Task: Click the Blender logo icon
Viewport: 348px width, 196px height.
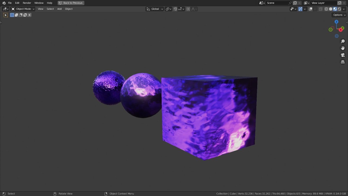Action: [x=4, y=3]
